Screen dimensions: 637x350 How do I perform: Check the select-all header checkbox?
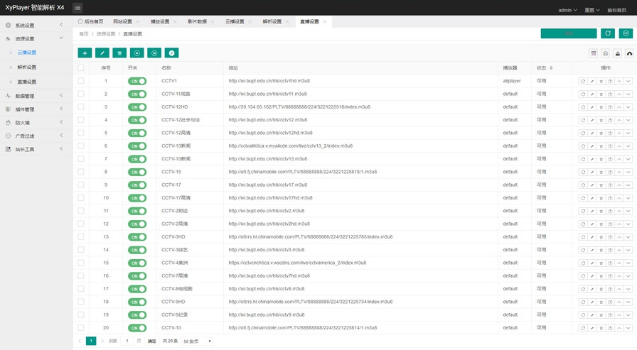pyautogui.click(x=81, y=68)
